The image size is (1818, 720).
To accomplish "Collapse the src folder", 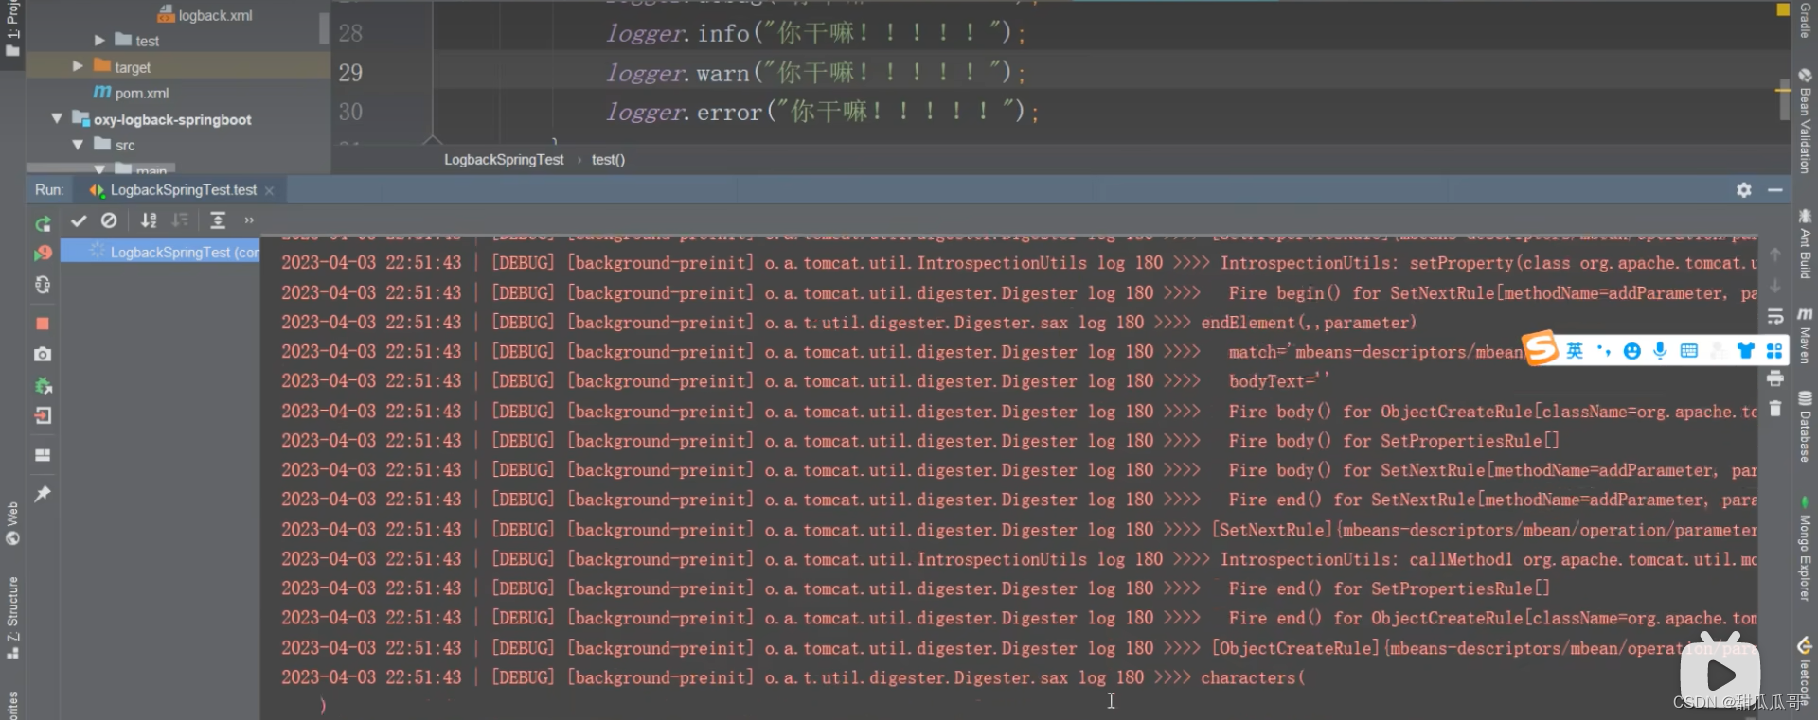I will pos(78,145).
